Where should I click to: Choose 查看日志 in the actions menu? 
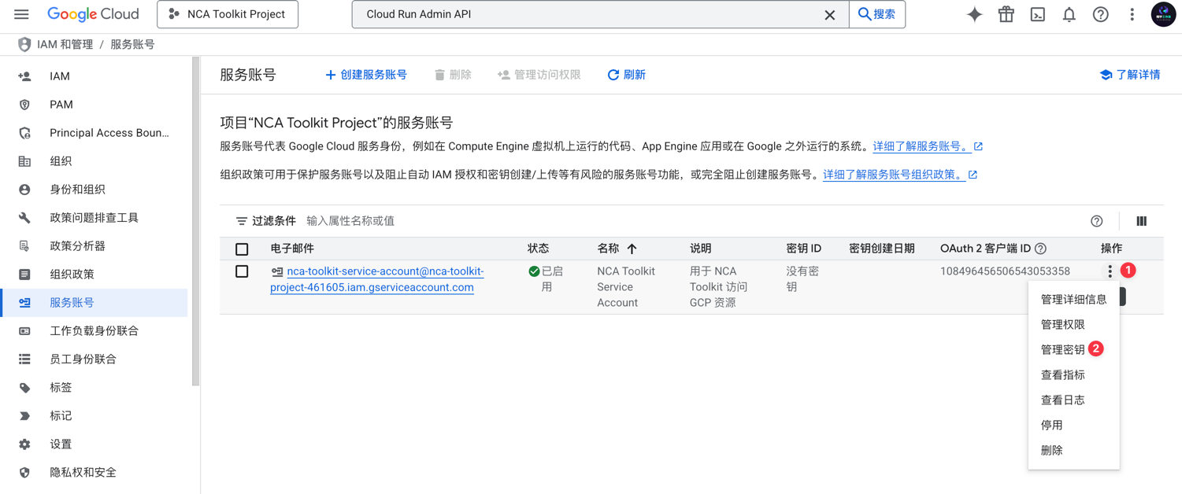click(x=1062, y=400)
